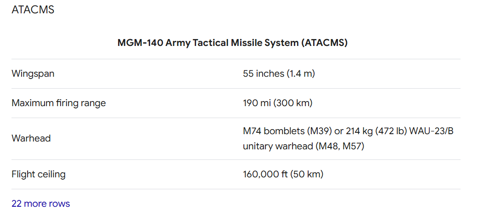The image size is (489, 221).
Task: Expand the table via '22 more rows'
Action: (x=40, y=204)
